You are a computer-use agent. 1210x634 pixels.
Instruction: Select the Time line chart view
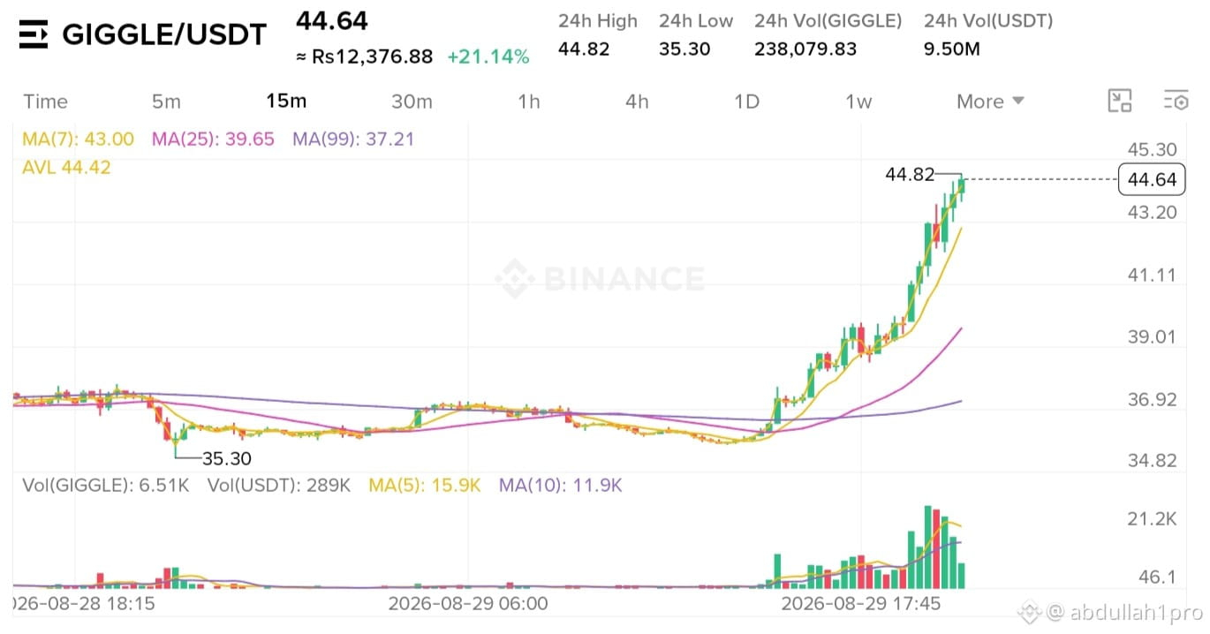(x=45, y=102)
